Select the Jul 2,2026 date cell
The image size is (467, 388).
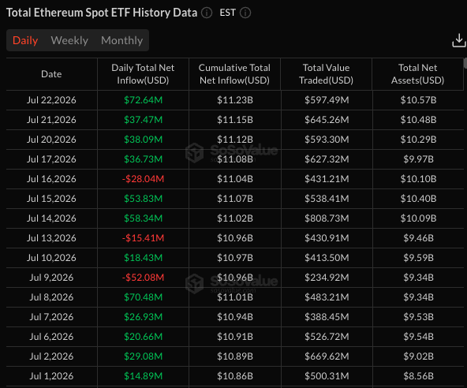(x=51, y=356)
